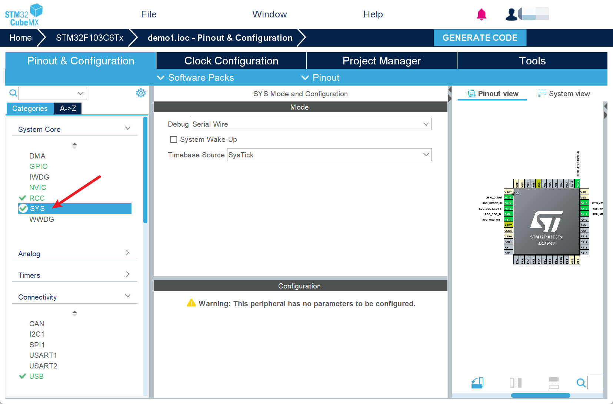Click the PA9 pin on chip
613x404 pixels.
pos(584,225)
